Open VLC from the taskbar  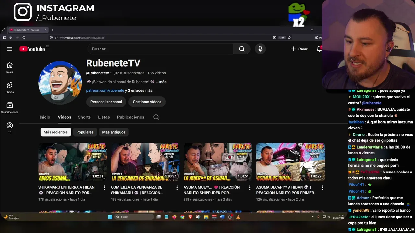238,217
